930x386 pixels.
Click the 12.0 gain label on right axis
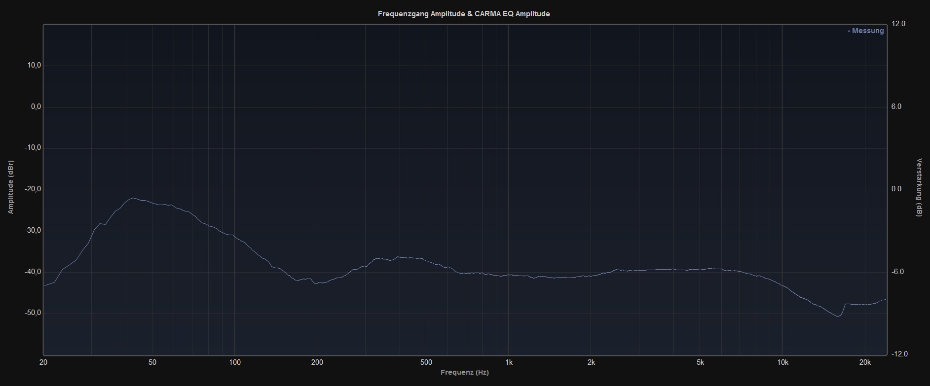click(899, 24)
